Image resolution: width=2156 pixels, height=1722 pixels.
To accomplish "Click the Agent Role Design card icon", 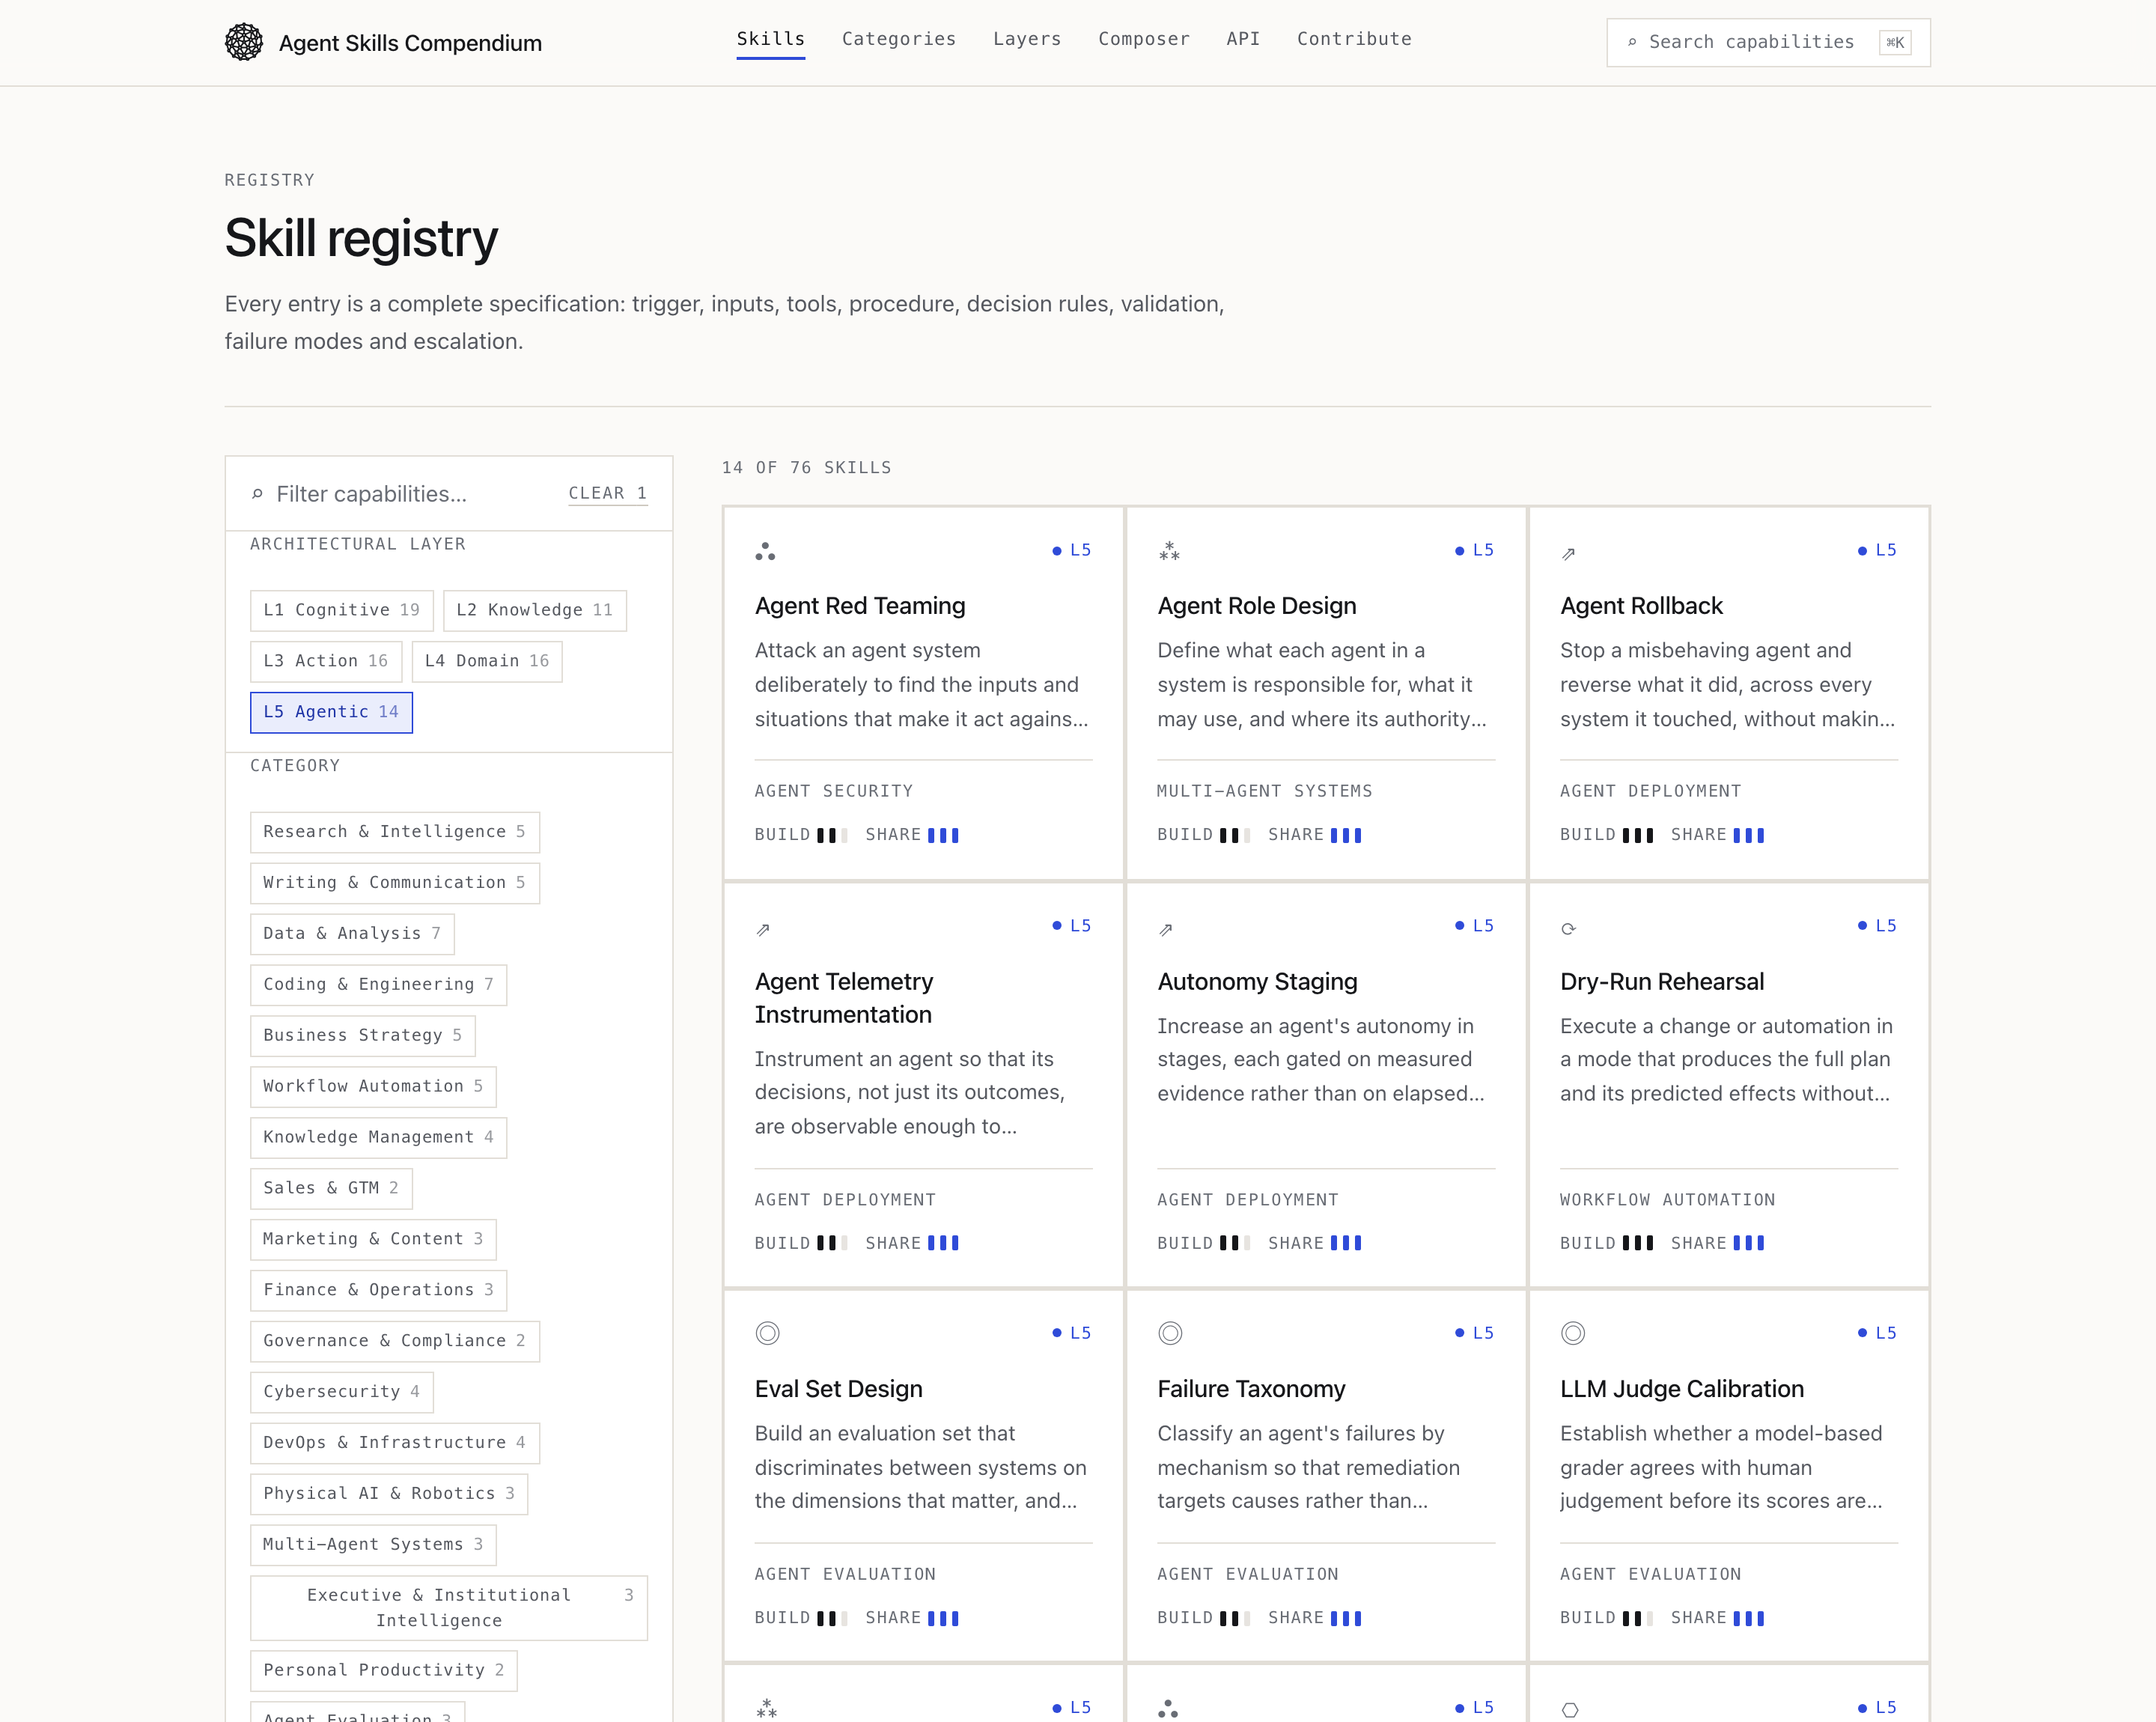I will pos(1169,551).
